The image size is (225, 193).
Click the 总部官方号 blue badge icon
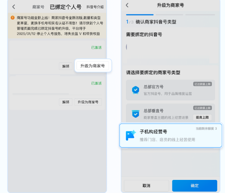click(136, 90)
